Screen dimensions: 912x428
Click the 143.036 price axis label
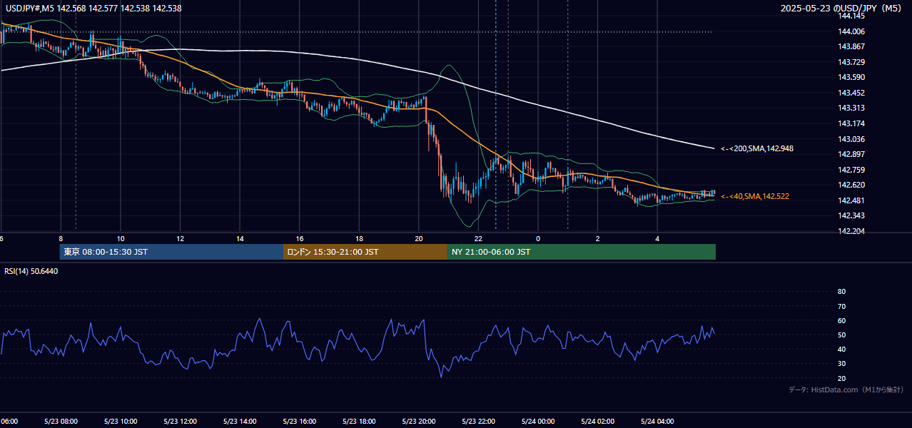tap(851, 139)
